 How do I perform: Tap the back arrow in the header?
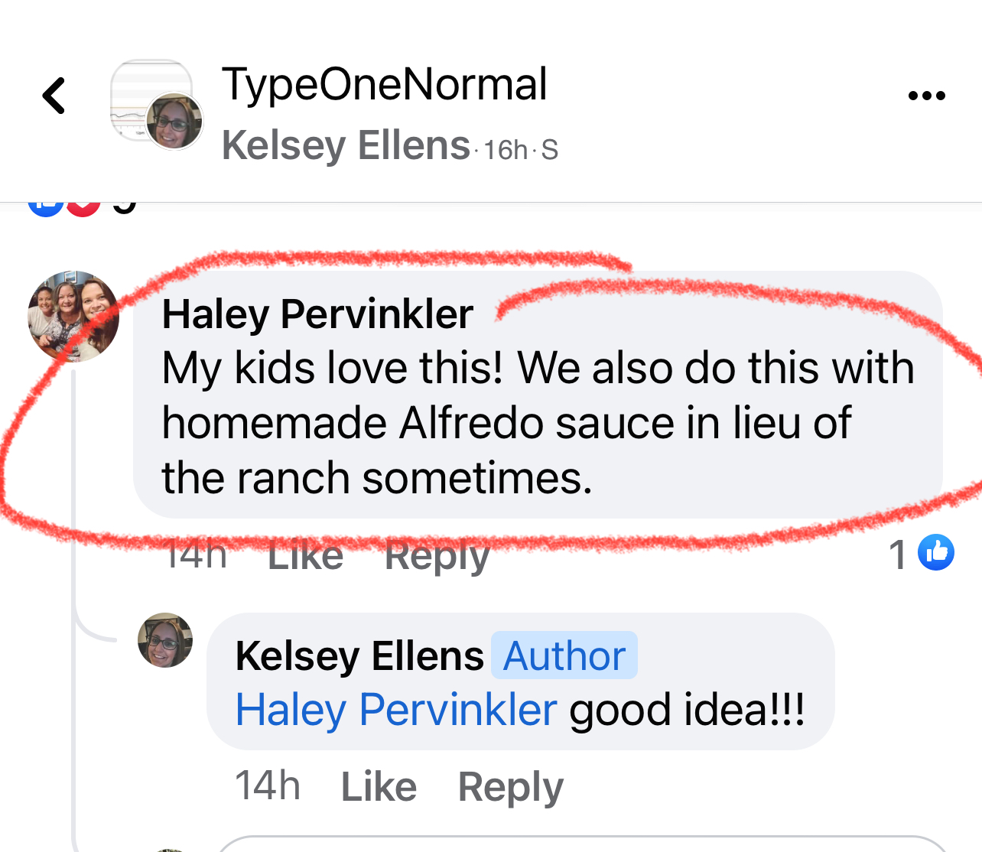click(54, 96)
